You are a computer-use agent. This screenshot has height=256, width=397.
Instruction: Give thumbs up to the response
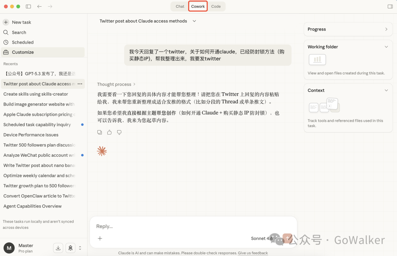pos(110,132)
